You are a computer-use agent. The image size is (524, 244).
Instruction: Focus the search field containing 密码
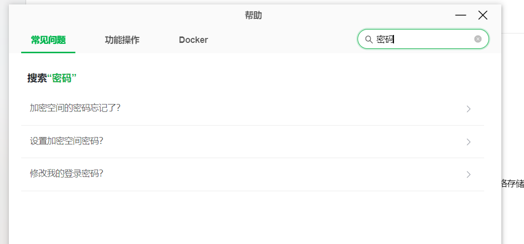pyautogui.click(x=423, y=39)
